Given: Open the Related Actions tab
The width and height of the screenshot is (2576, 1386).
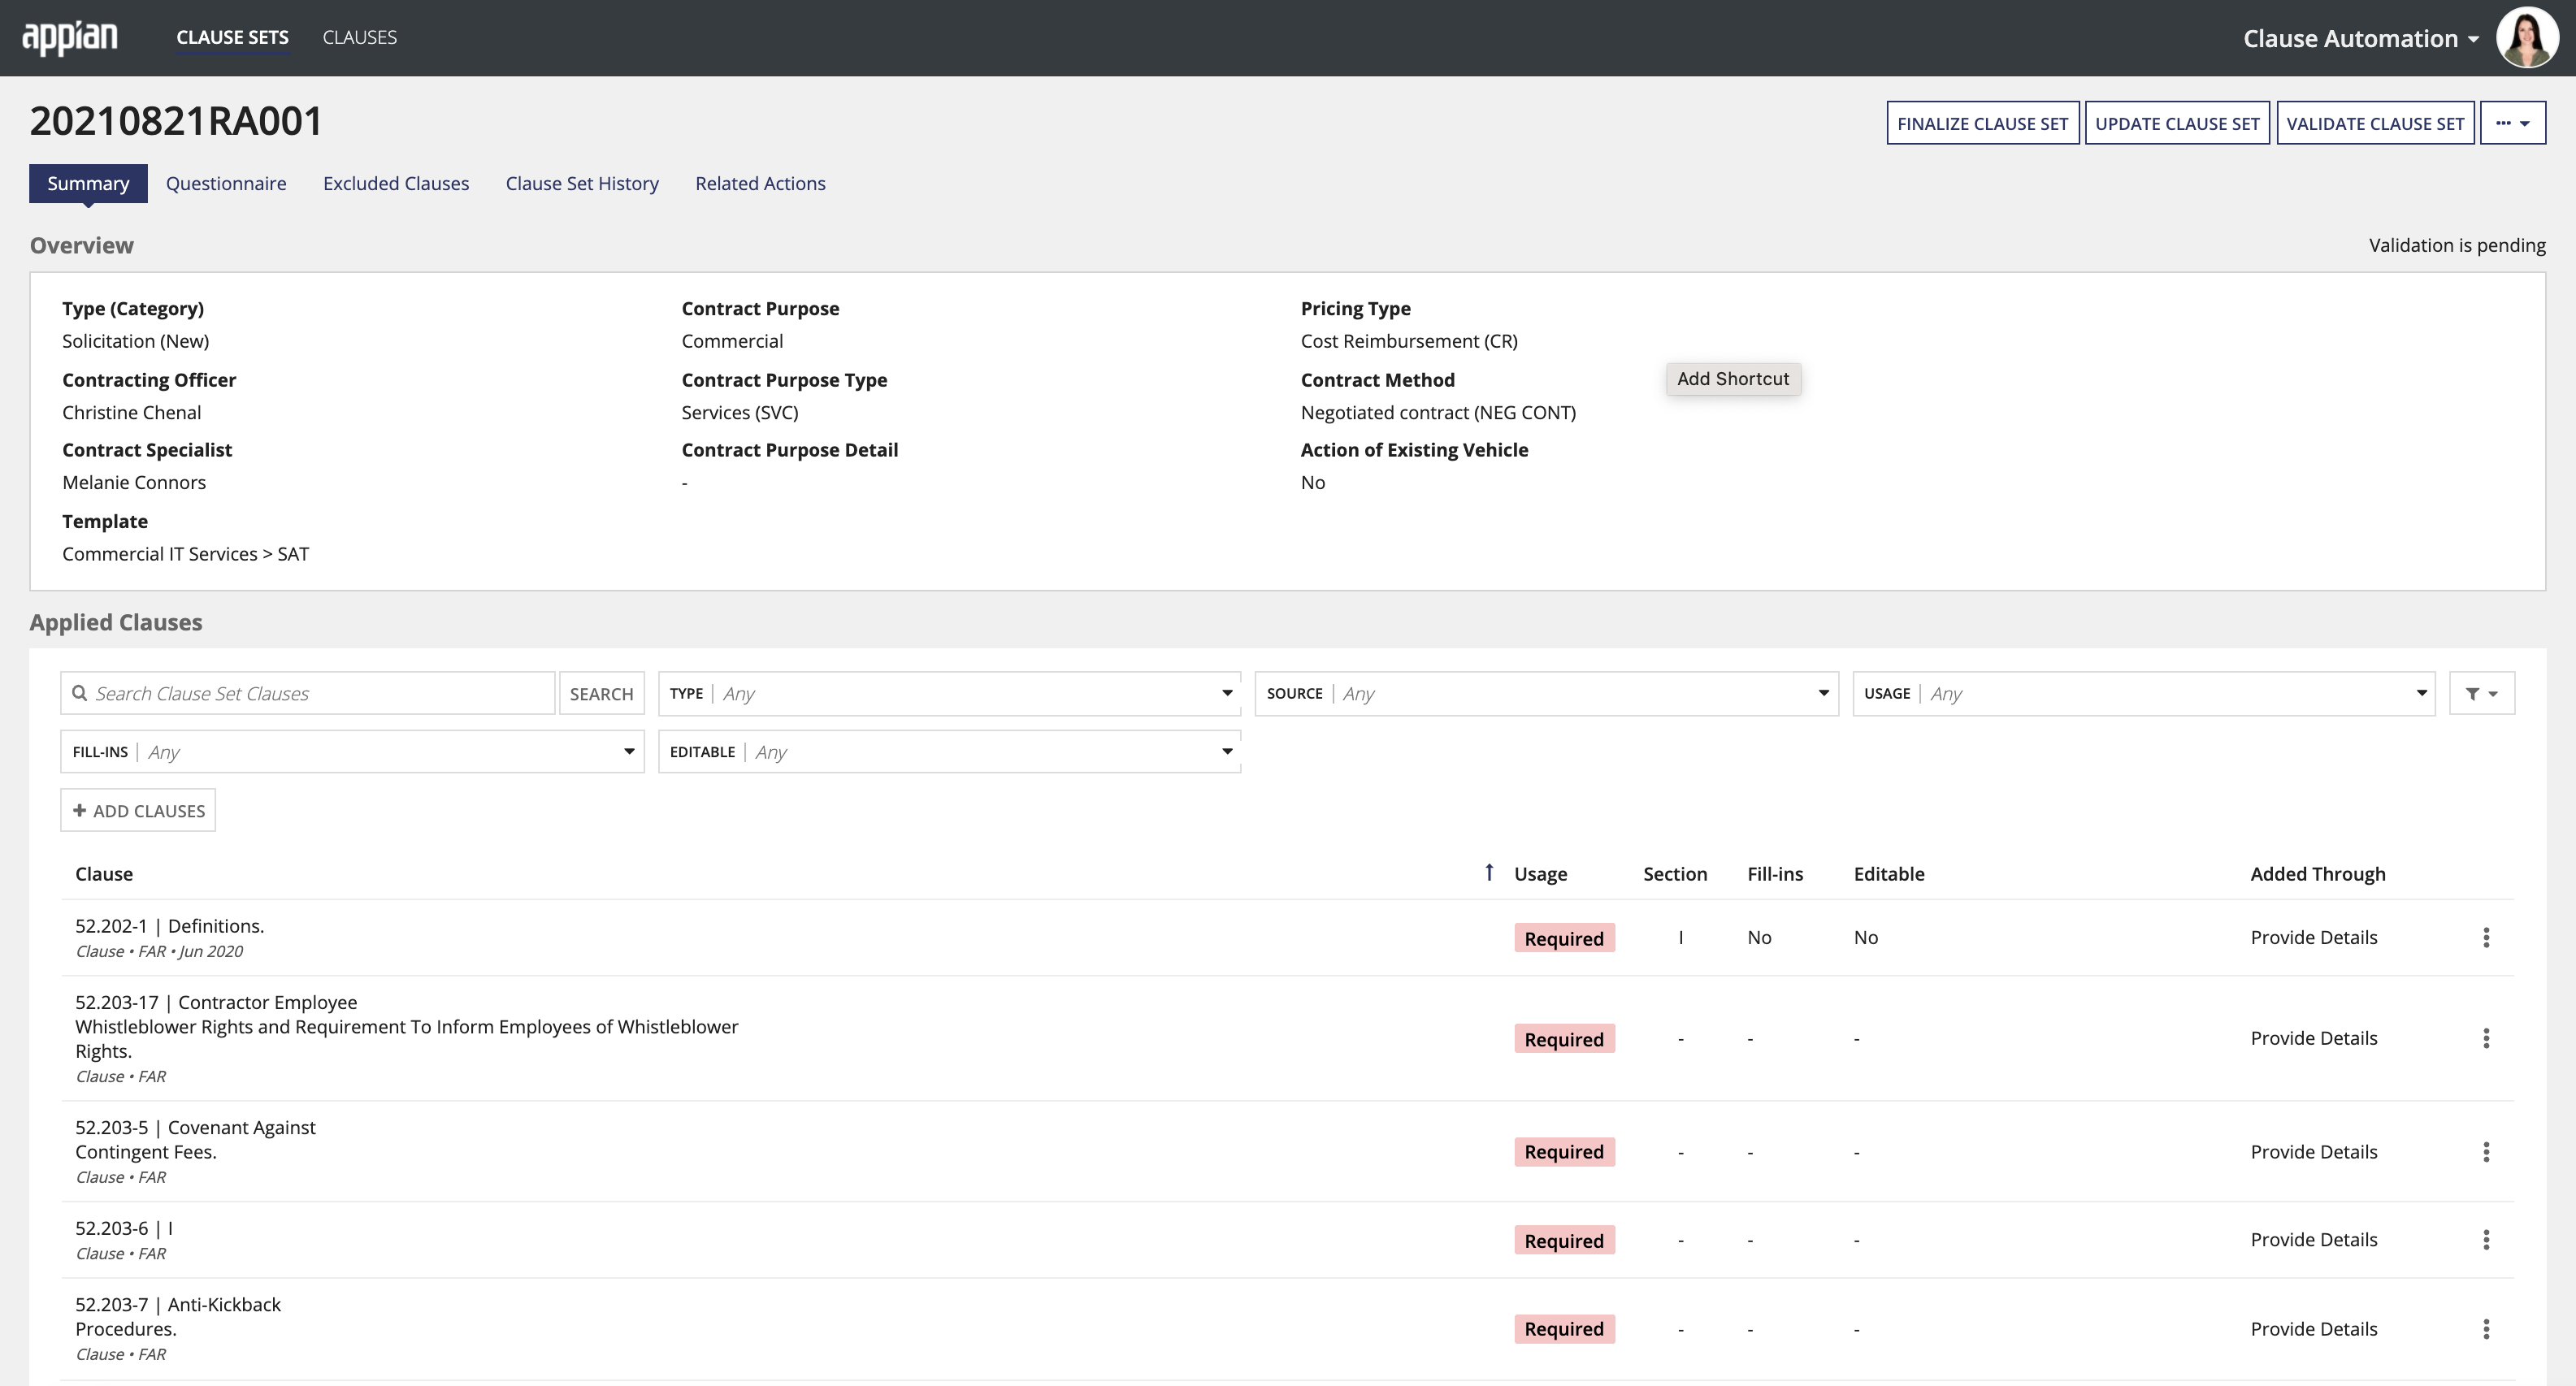Looking at the screenshot, I should point(760,183).
